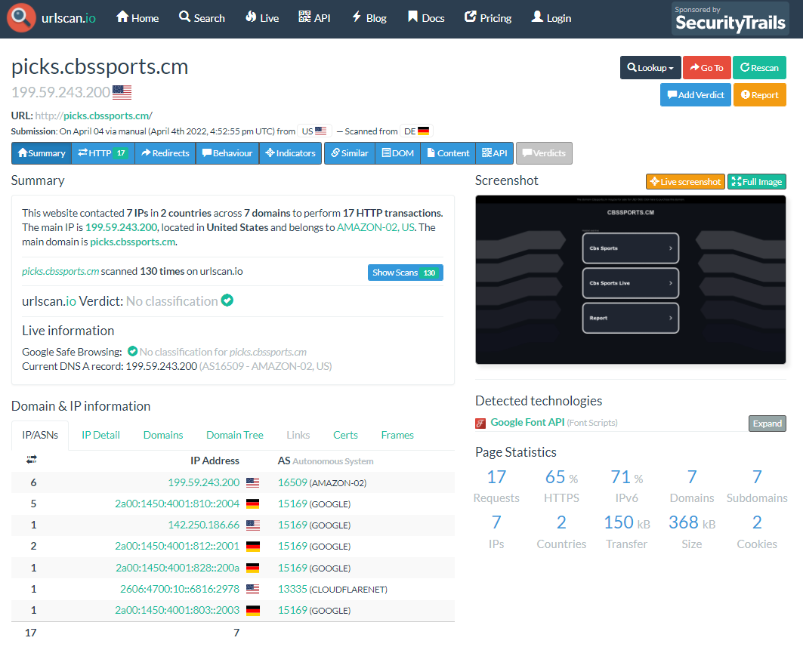
Task: Expand detected technologies
Action: (767, 424)
